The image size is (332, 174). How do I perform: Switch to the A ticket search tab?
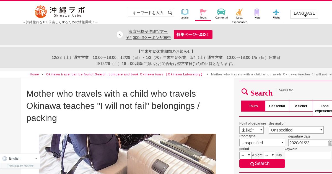[301, 106]
